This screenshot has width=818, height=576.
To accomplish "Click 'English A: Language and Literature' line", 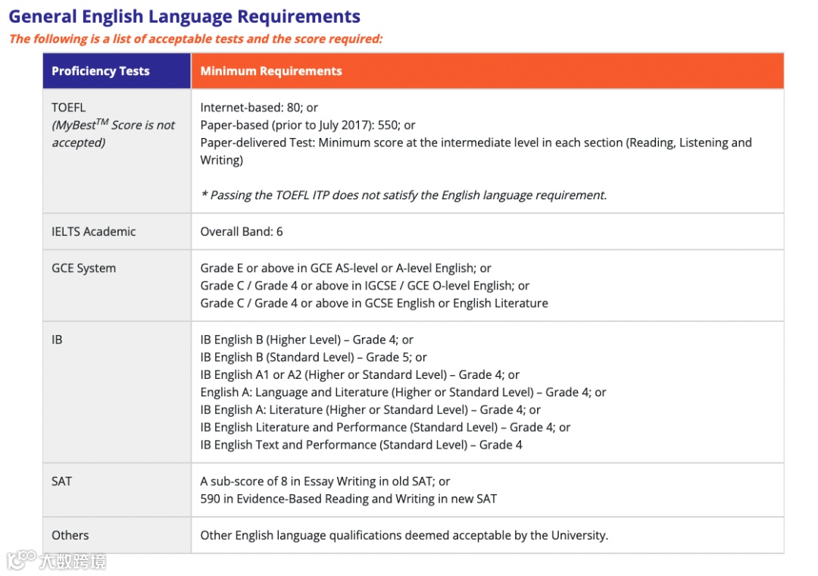I will 403,393.
